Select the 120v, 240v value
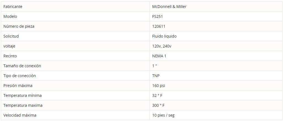Image resolution: width=283 pixels, height=121 pixels. click(162, 46)
